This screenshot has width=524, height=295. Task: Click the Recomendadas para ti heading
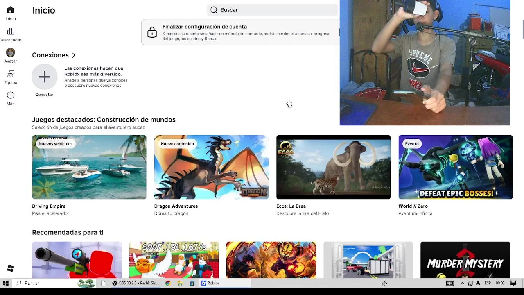(68, 232)
